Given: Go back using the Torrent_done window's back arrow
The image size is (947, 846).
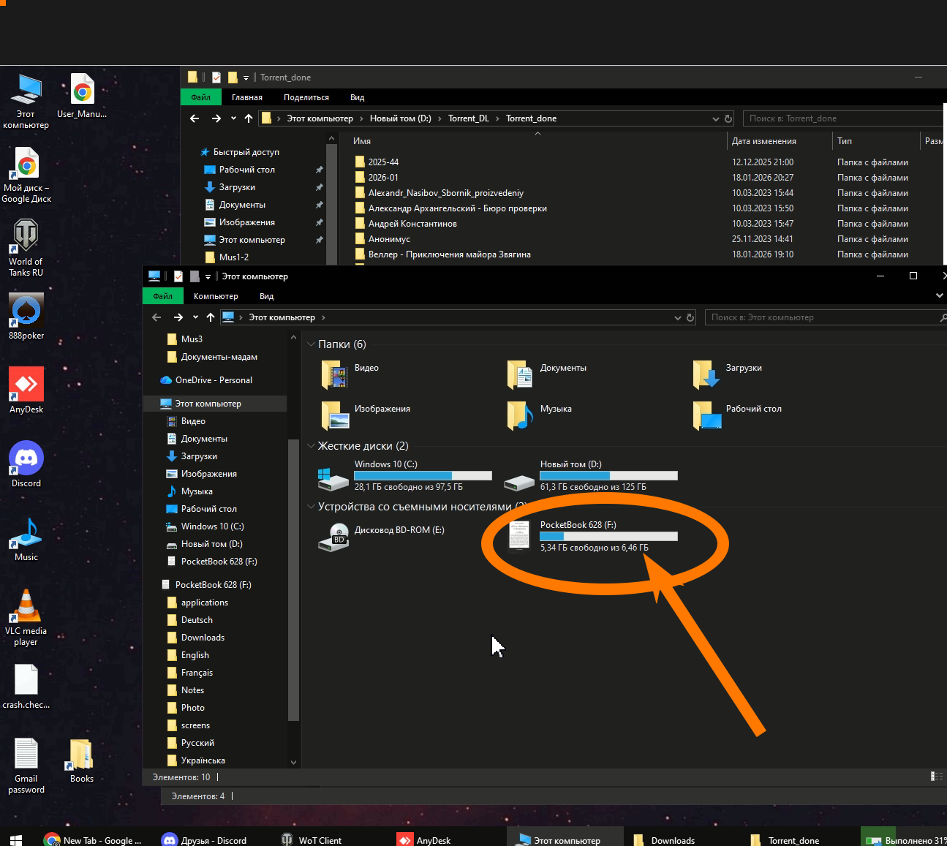Looking at the screenshot, I should coord(195,118).
